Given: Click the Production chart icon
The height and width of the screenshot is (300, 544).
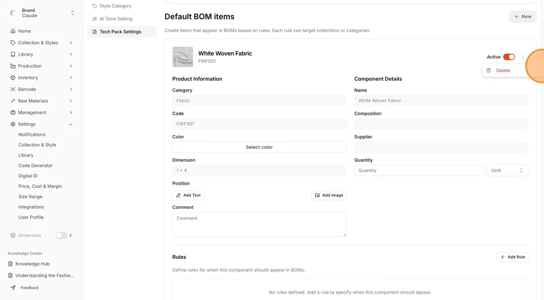Looking at the screenshot, I should [13, 66].
